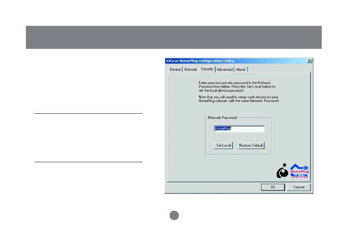Click the Set Local button

223,145
